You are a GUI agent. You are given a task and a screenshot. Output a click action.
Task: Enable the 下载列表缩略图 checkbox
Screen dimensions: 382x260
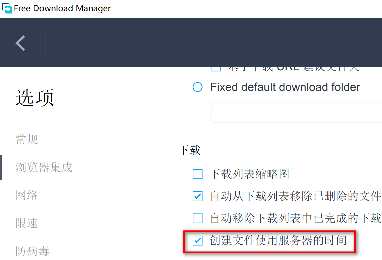coord(198,174)
